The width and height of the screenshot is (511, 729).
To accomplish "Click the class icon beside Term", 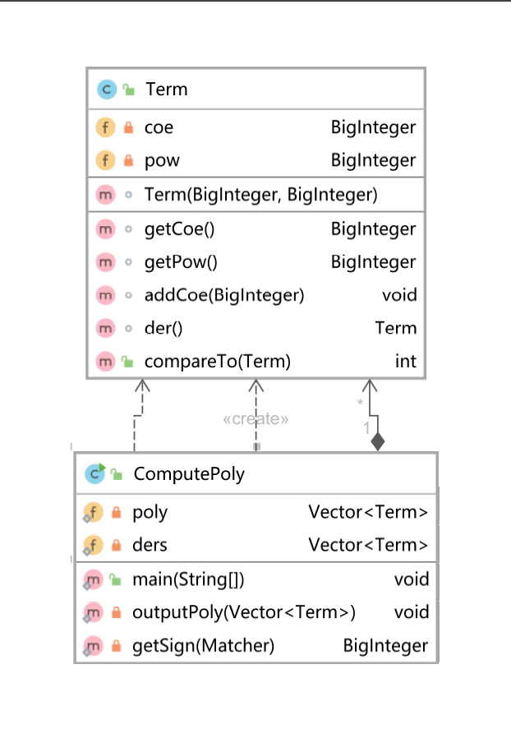I will point(106,90).
